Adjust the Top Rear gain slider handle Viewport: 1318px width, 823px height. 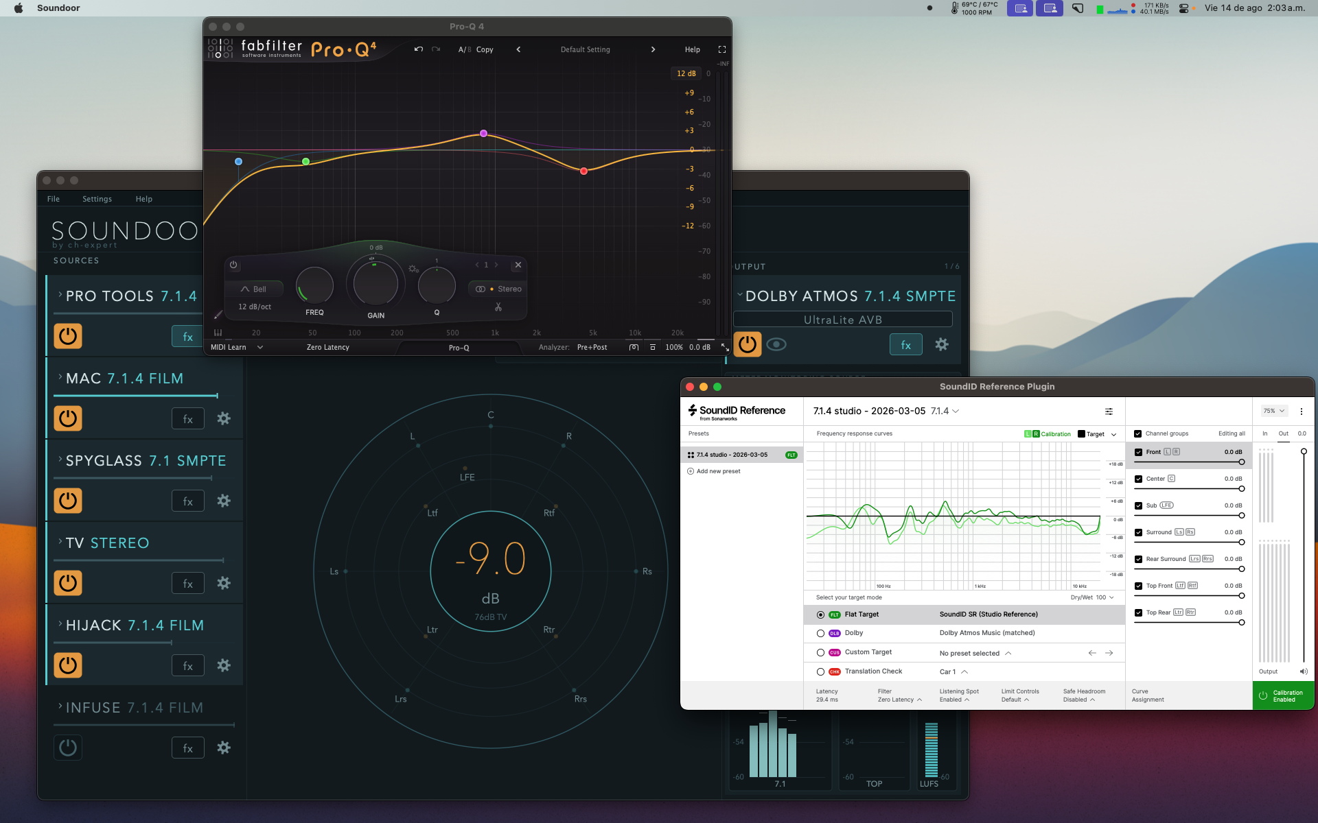tap(1241, 623)
